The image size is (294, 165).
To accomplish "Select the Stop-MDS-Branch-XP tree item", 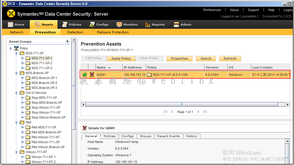I will pos(47,103).
